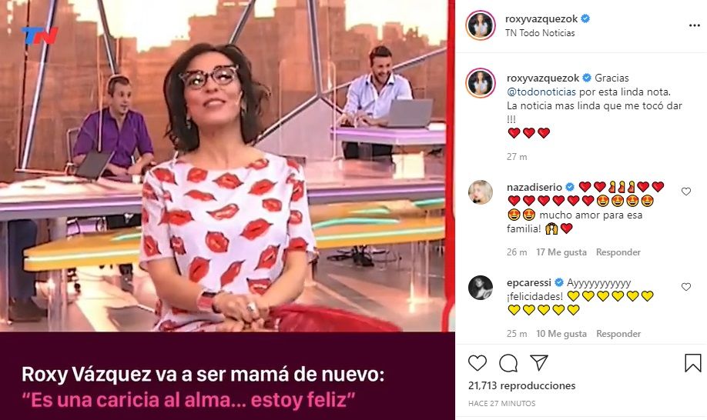View the 17 Me gusta likes list
707x420 pixels.
[561, 252]
